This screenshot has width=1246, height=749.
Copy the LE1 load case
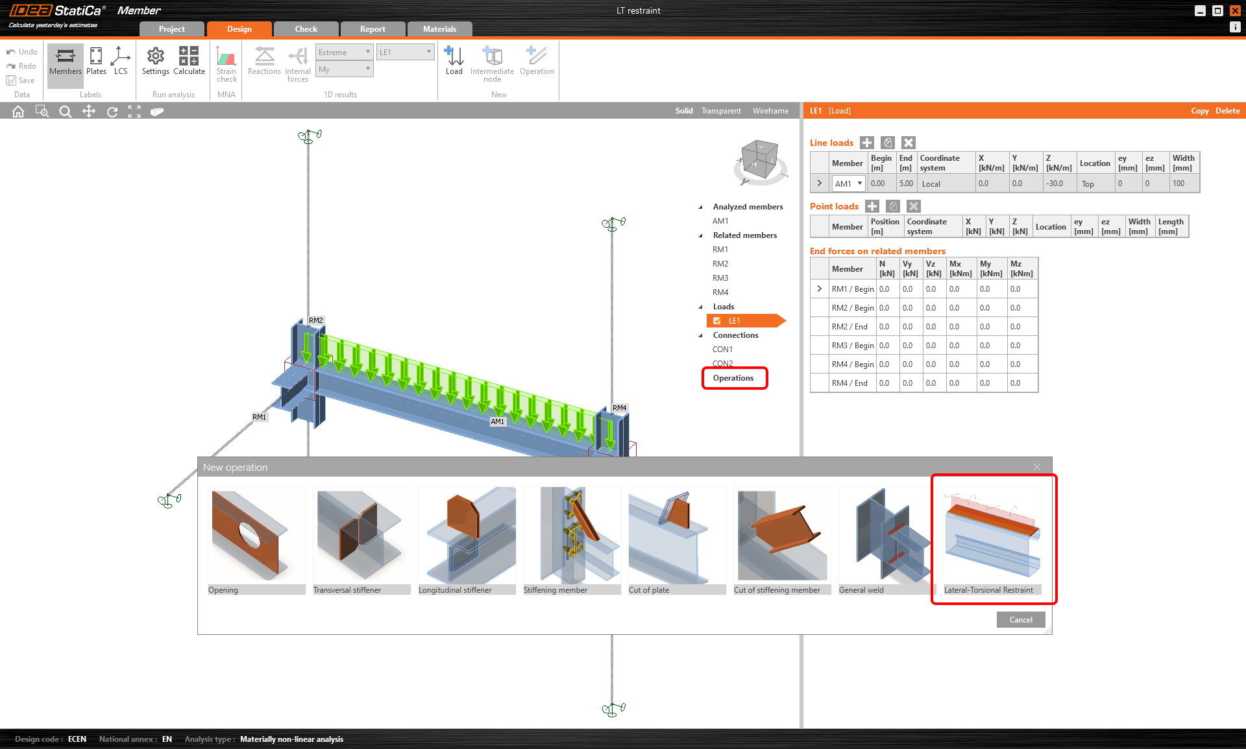coord(1200,111)
